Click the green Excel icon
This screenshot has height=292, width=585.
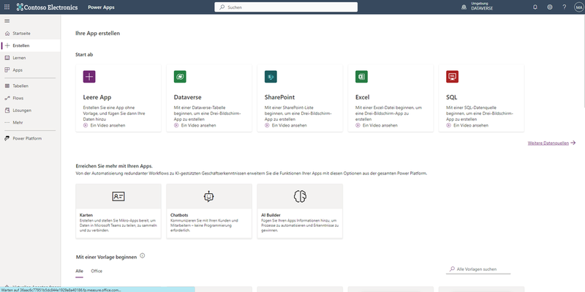(361, 77)
